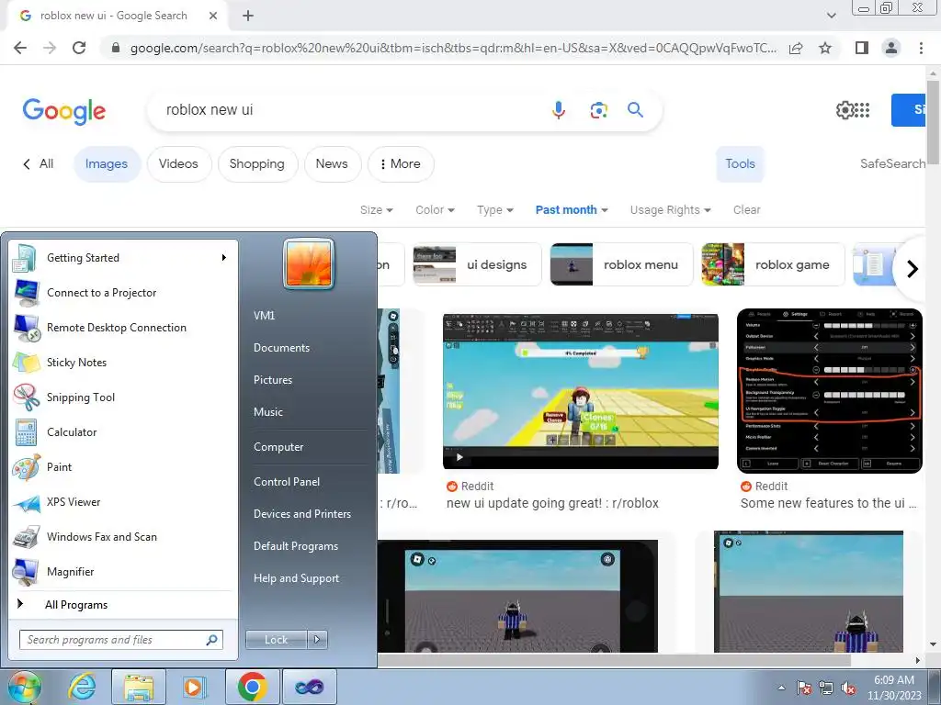Click the Google logo

pyautogui.click(x=64, y=111)
